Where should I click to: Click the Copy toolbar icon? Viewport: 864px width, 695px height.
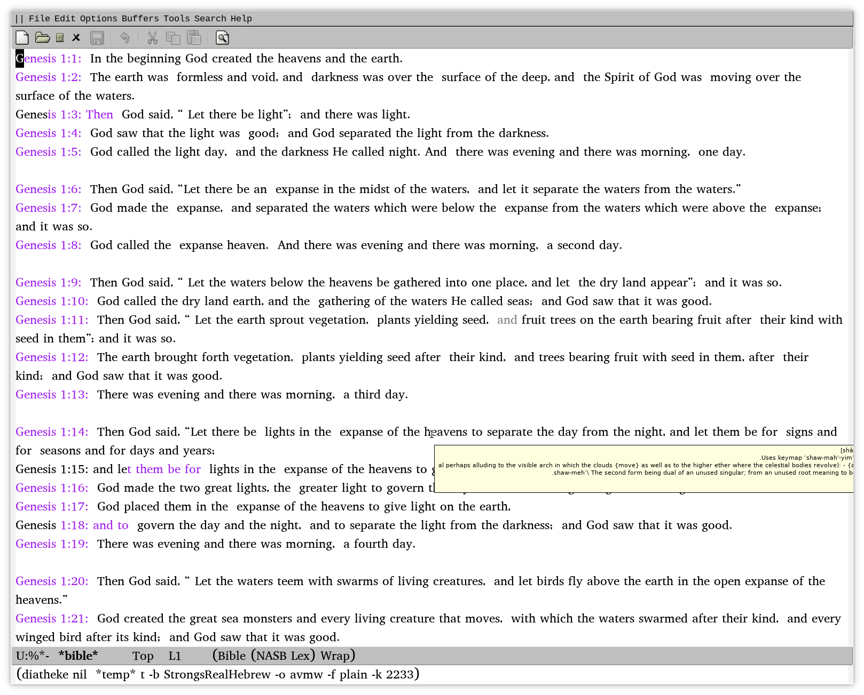[173, 38]
